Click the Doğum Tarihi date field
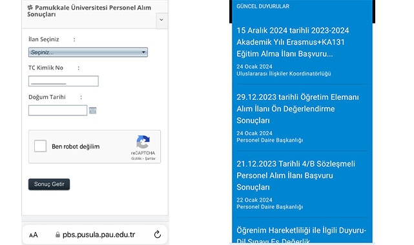 [57, 110]
